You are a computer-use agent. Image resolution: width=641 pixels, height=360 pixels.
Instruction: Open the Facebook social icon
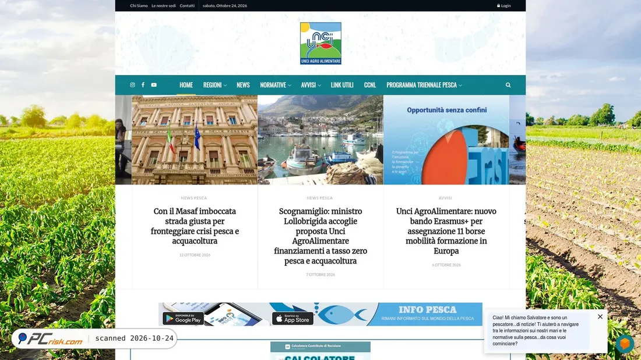point(143,85)
